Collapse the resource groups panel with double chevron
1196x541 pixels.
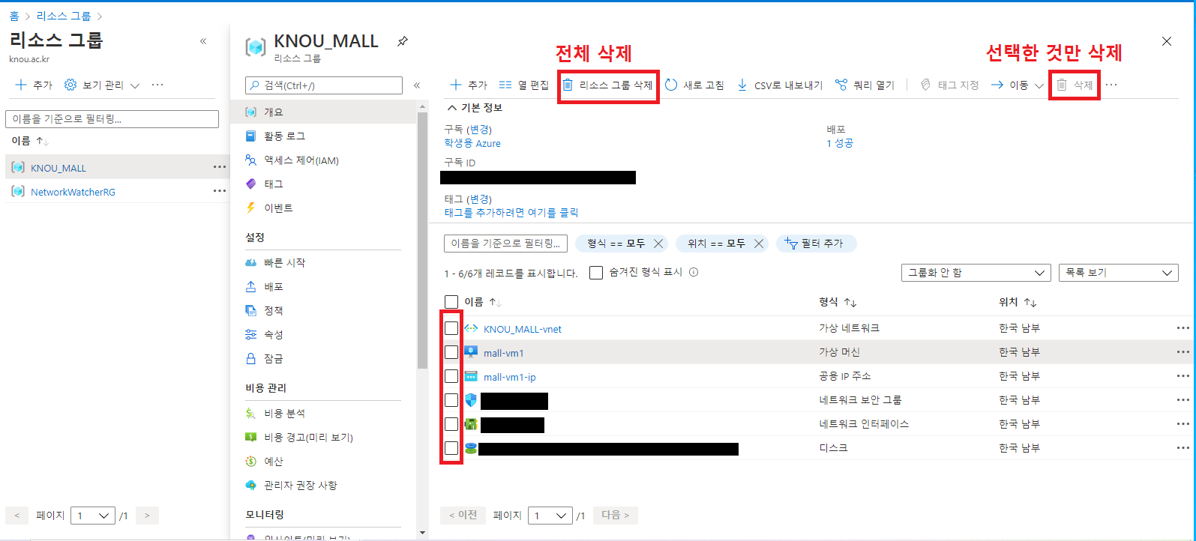[x=203, y=41]
